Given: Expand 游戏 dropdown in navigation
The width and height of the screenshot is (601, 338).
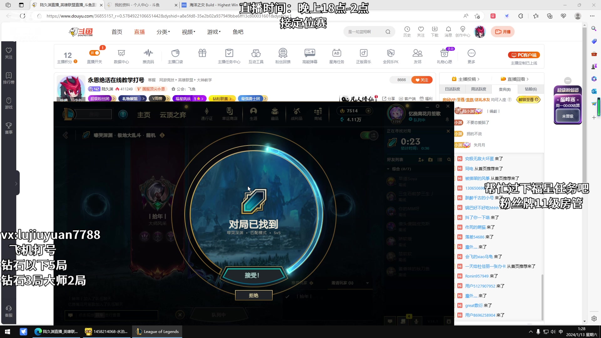Looking at the screenshot, I should coord(214,32).
